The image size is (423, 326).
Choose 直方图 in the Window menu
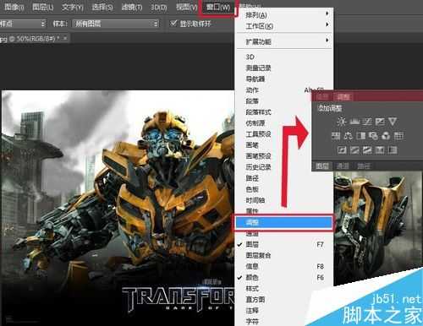coord(284,299)
